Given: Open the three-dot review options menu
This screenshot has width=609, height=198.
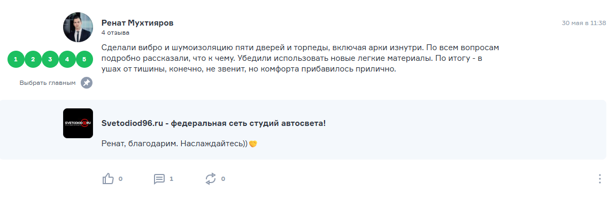Looking at the screenshot, I should tap(600, 179).
